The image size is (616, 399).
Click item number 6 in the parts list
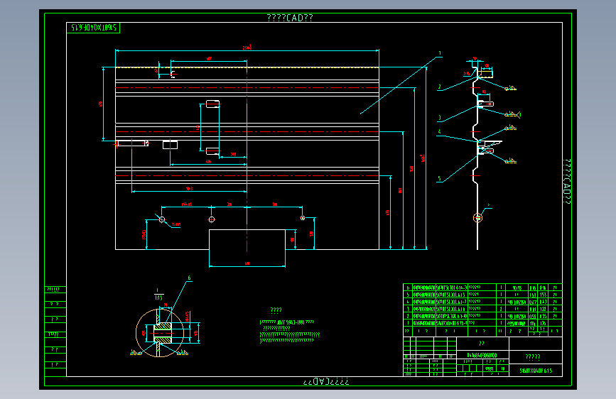coord(407,288)
